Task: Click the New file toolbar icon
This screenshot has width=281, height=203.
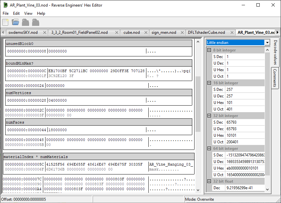Action: coord(6,22)
